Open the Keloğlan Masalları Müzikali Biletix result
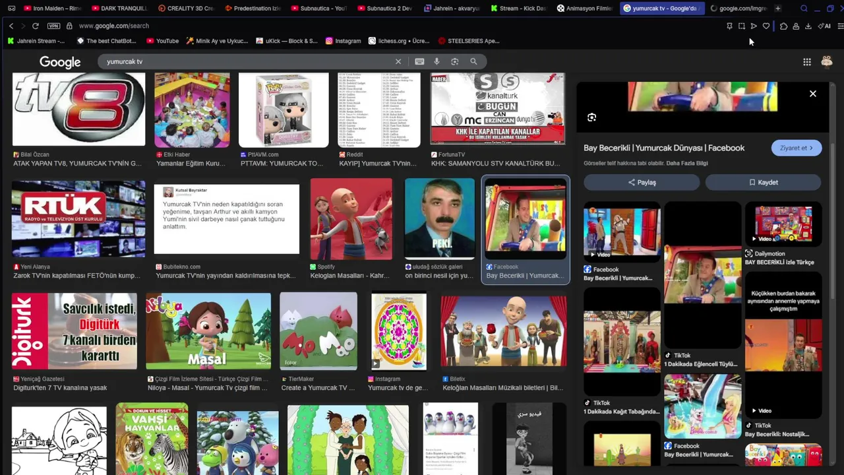 [504, 331]
